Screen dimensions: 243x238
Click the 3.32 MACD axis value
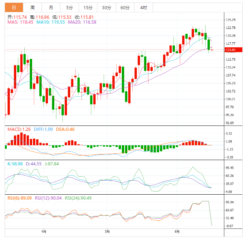click(x=229, y=133)
